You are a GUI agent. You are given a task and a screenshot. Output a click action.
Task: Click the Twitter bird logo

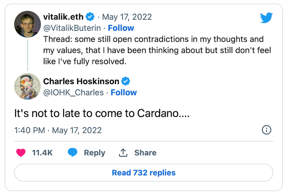point(266,18)
